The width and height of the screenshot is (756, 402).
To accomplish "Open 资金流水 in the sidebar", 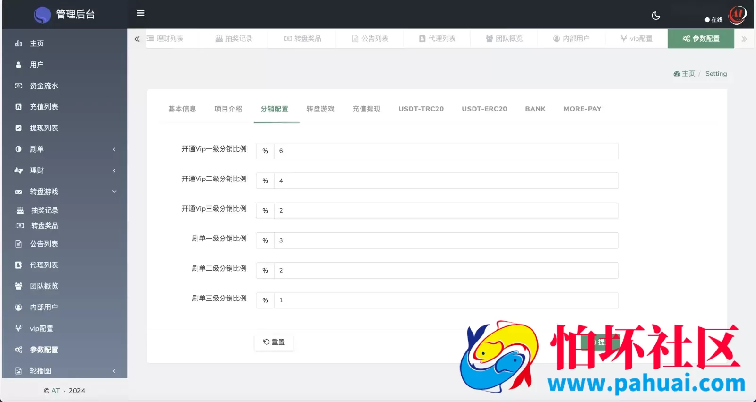I will click(65, 86).
